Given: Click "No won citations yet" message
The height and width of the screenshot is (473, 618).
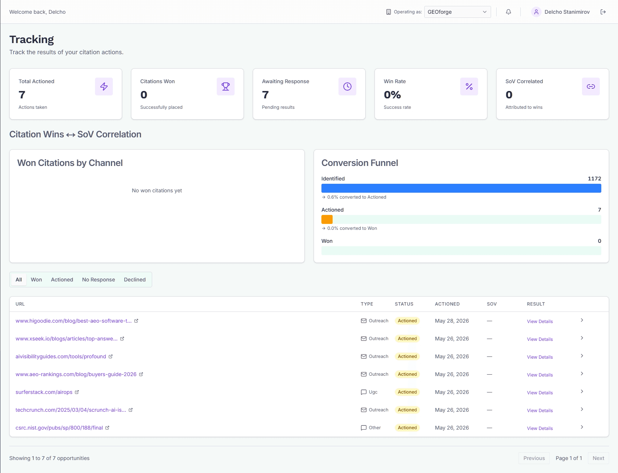Looking at the screenshot, I should pos(157,190).
